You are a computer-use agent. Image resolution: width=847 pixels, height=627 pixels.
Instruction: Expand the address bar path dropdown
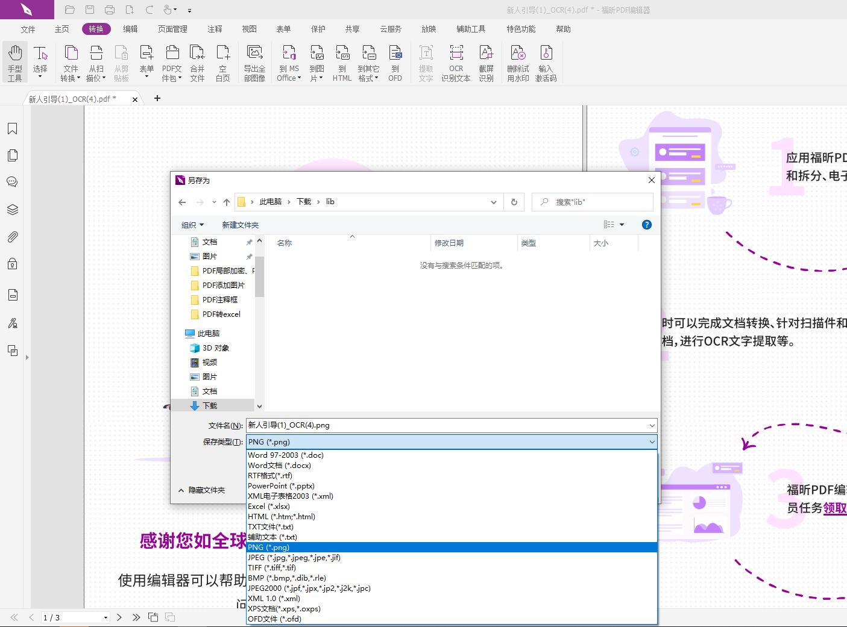click(493, 202)
